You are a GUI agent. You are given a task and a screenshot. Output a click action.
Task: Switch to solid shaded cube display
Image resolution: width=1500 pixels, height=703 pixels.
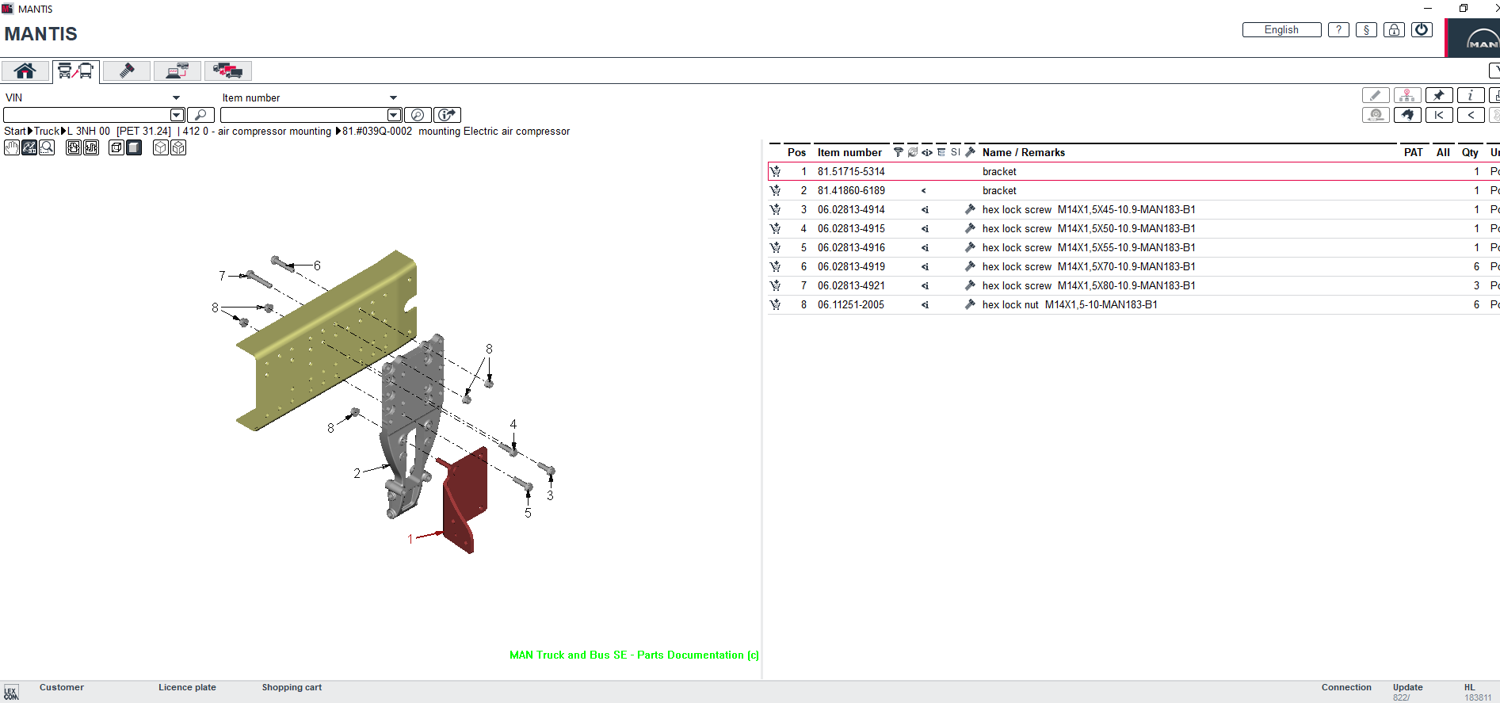point(134,147)
